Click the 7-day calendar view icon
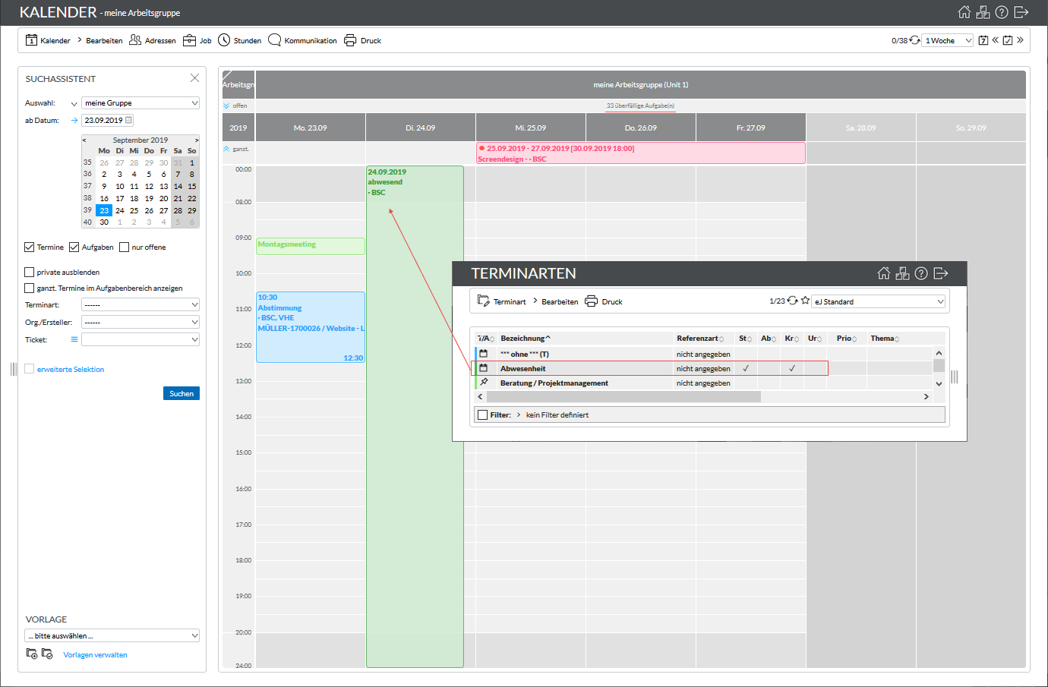 tap(983, 40)
